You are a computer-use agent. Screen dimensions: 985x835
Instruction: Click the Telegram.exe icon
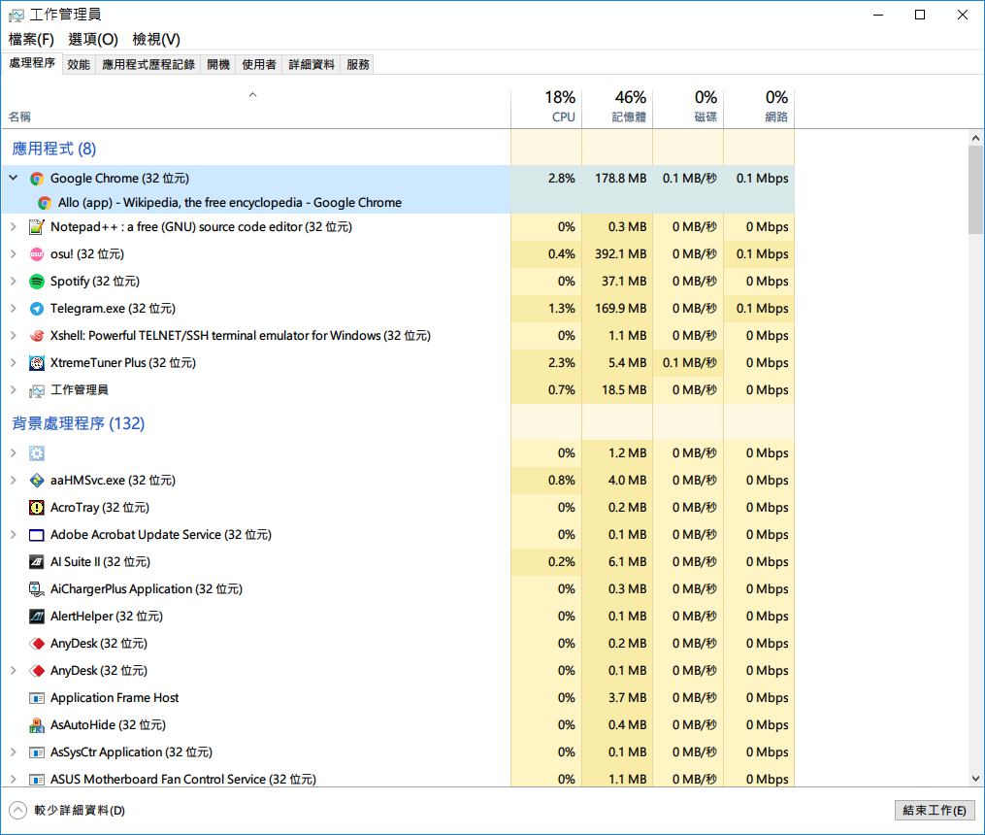[x=37, y=309]
